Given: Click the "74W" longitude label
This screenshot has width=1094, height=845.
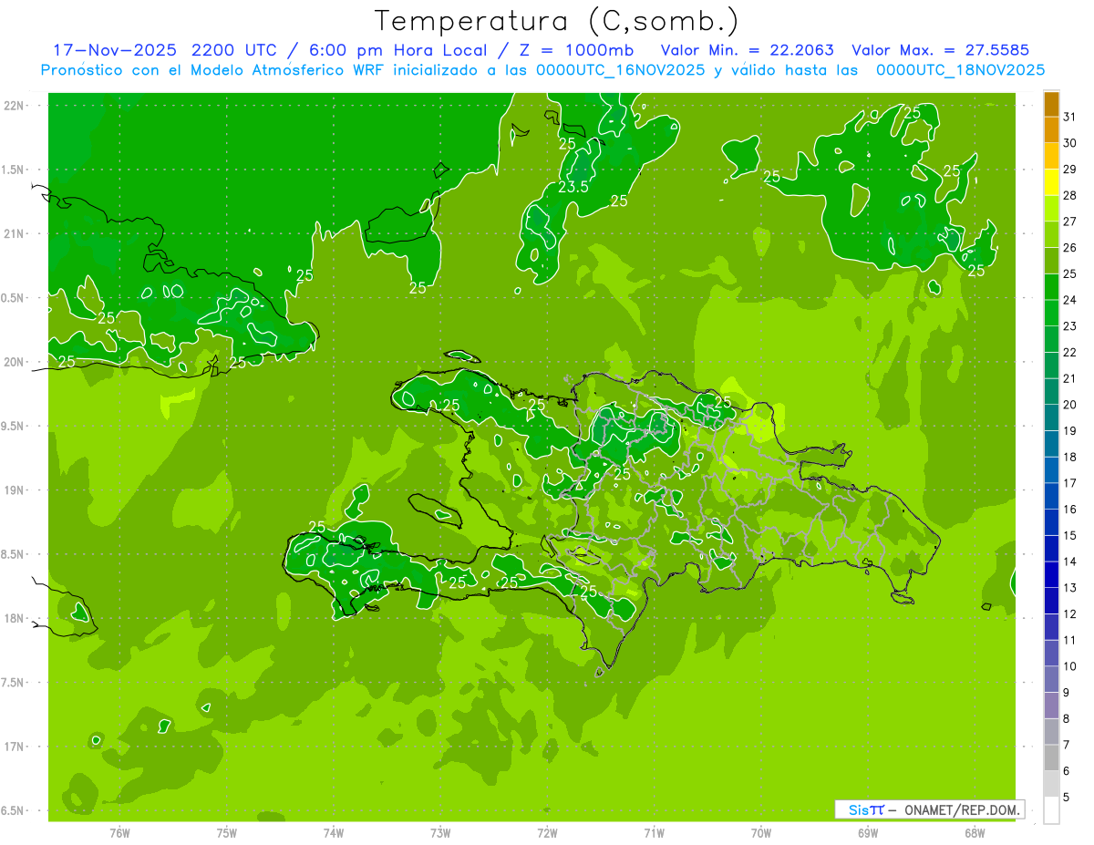Looking at the screenshot, I should (x=334, y=833).
